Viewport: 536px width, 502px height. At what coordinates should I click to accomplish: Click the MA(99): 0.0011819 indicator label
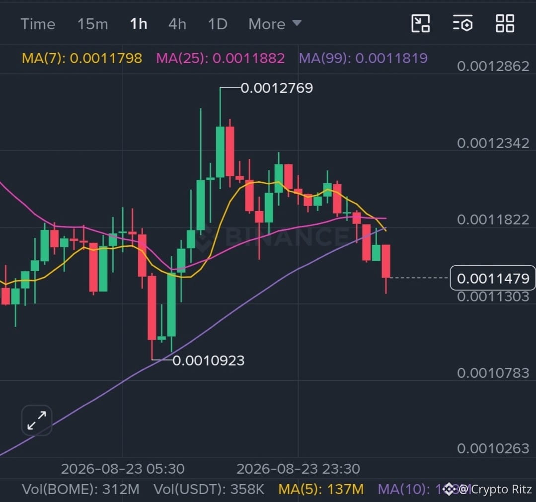(363, 58)
